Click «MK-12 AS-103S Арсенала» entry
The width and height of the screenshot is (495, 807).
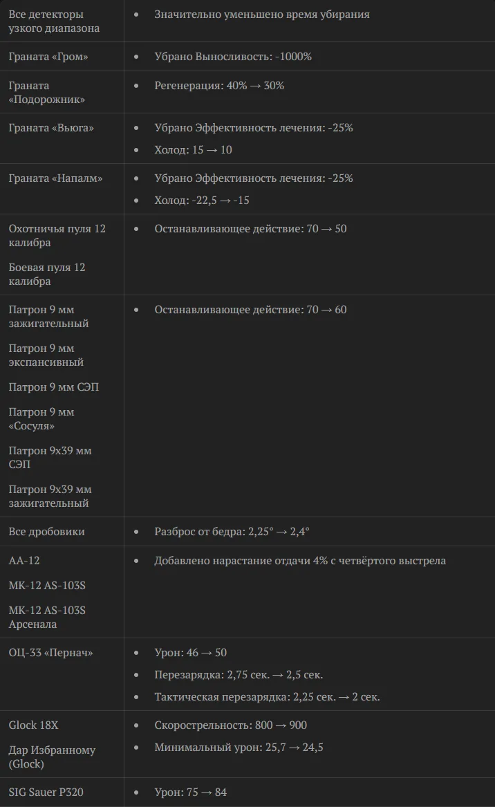tap(47, 617)
